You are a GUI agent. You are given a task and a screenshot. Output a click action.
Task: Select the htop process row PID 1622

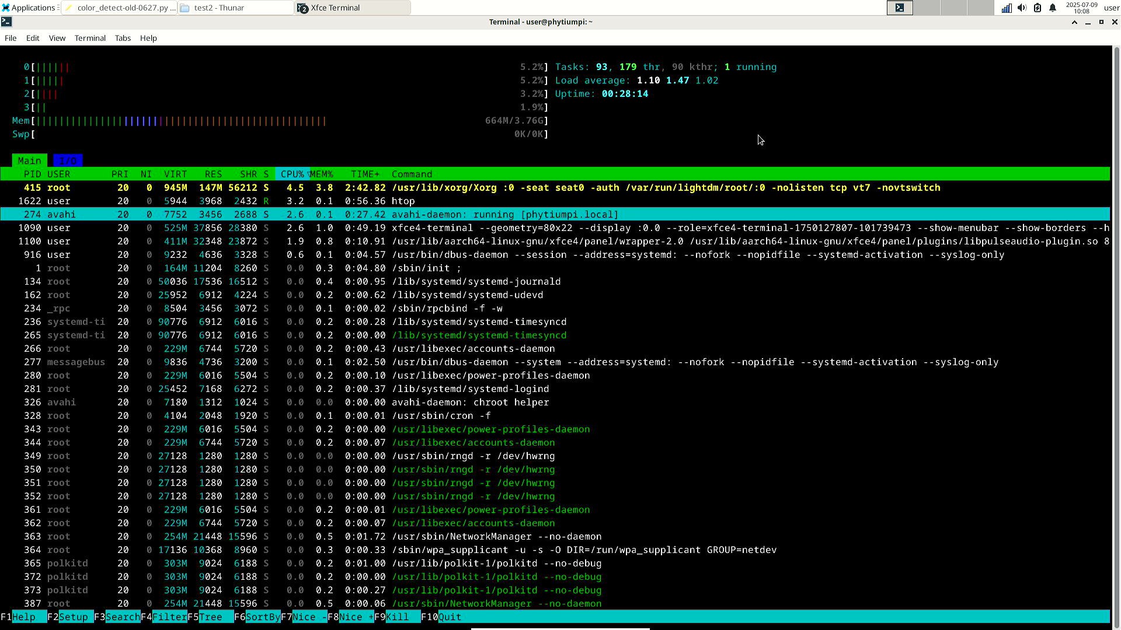click(x=555, y=201)
